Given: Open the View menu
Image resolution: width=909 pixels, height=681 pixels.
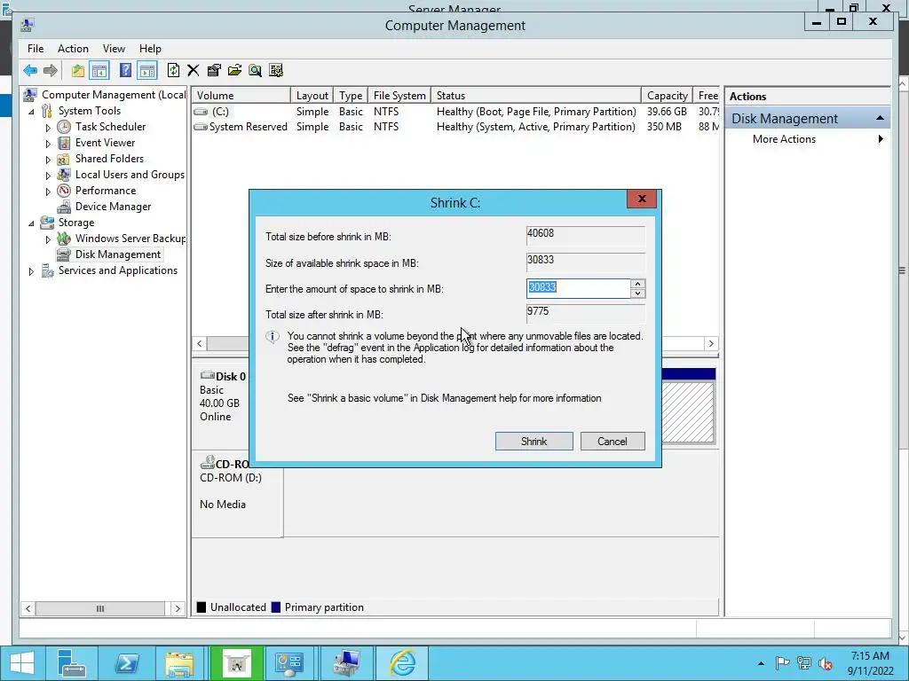Looking at the screenshot, I should (114, 49).
